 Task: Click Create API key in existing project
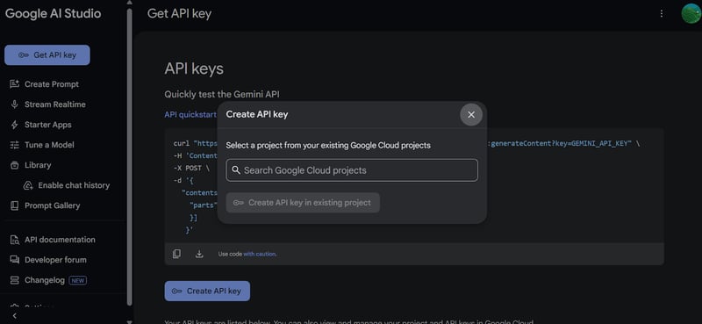(x=303, y=203)
